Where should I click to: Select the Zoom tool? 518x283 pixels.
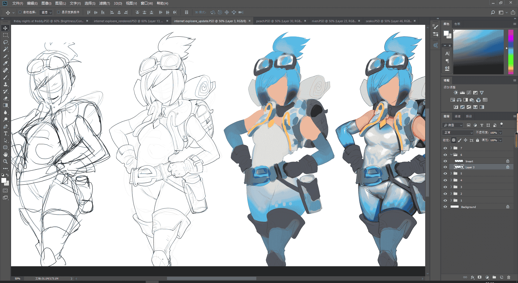click(5, 161)
